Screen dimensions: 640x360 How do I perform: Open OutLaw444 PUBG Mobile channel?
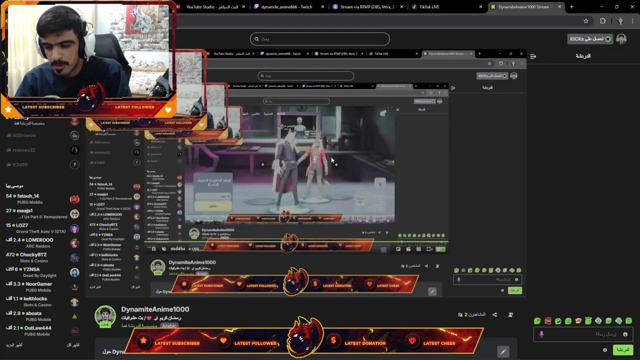pos(42,330)
